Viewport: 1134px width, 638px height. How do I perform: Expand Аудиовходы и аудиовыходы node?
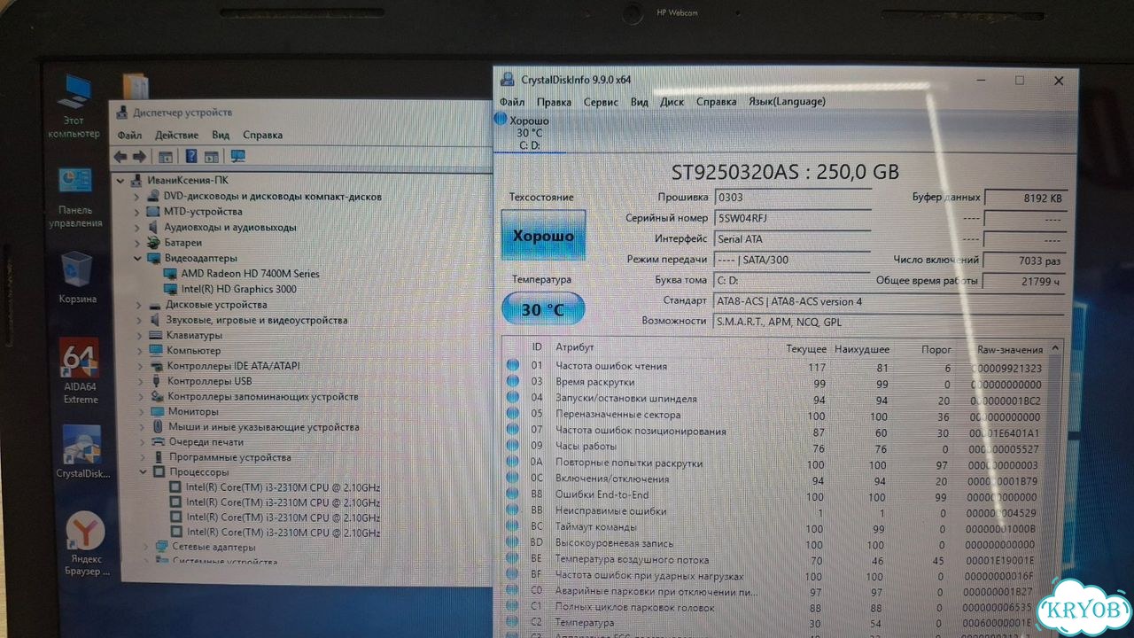137,228
